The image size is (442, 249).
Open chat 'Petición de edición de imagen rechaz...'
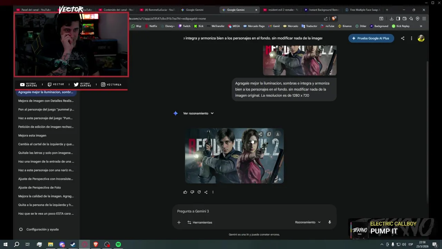pos(46,127)
